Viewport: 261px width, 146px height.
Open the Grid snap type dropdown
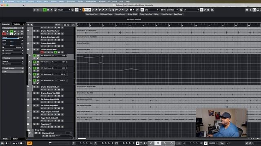(151, 10)
